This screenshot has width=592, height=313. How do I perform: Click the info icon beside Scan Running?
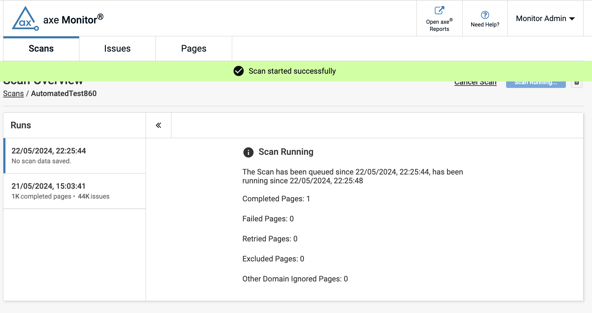(248, 152)
